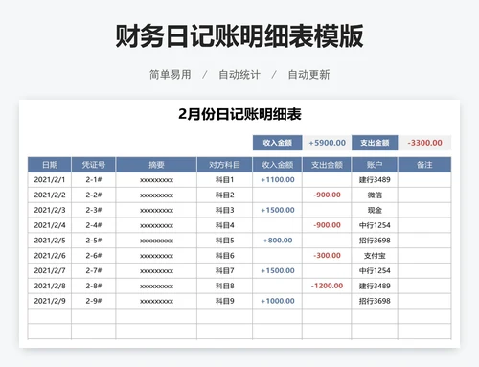
Task: Select total income value +5900.00
Action: pos(327,143)
